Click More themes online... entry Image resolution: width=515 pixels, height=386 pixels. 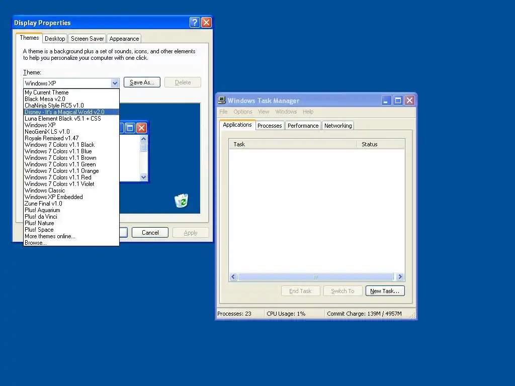pos(71,237)
